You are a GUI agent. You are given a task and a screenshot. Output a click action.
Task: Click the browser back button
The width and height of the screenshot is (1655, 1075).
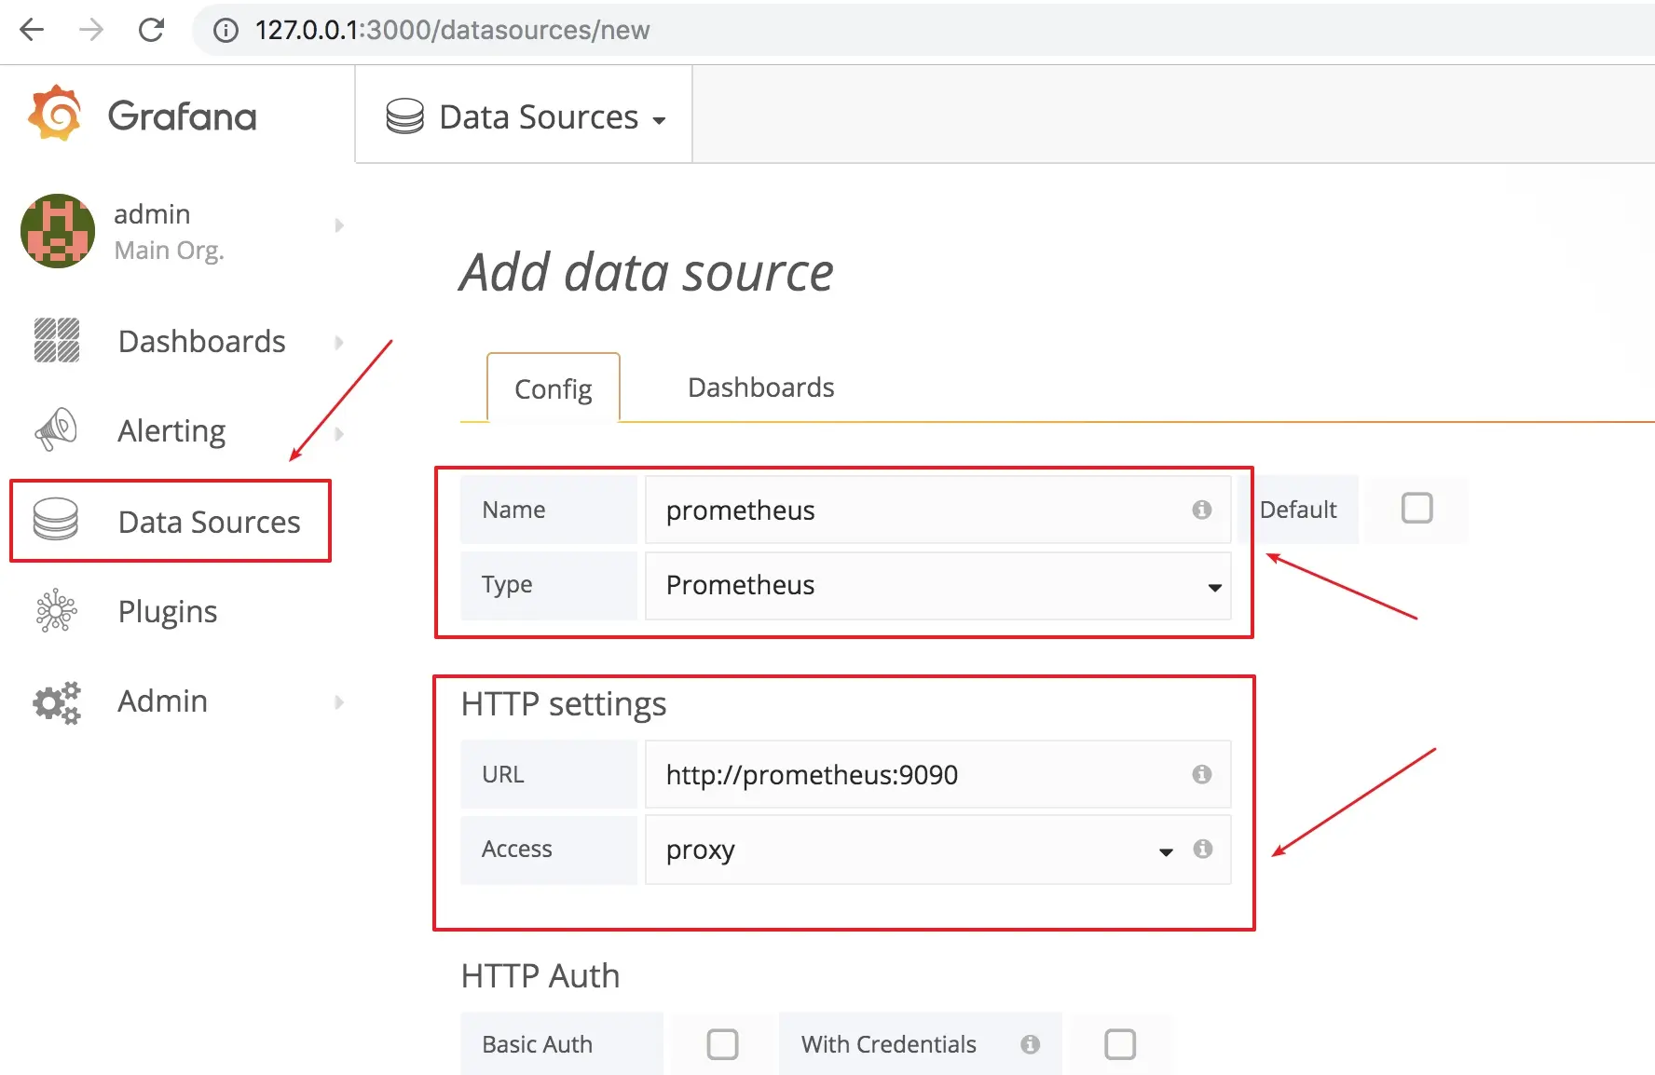coord(33,30)
